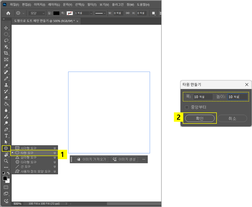Click the 취소 button
252x207 pixels.
(x=232, y=118)
